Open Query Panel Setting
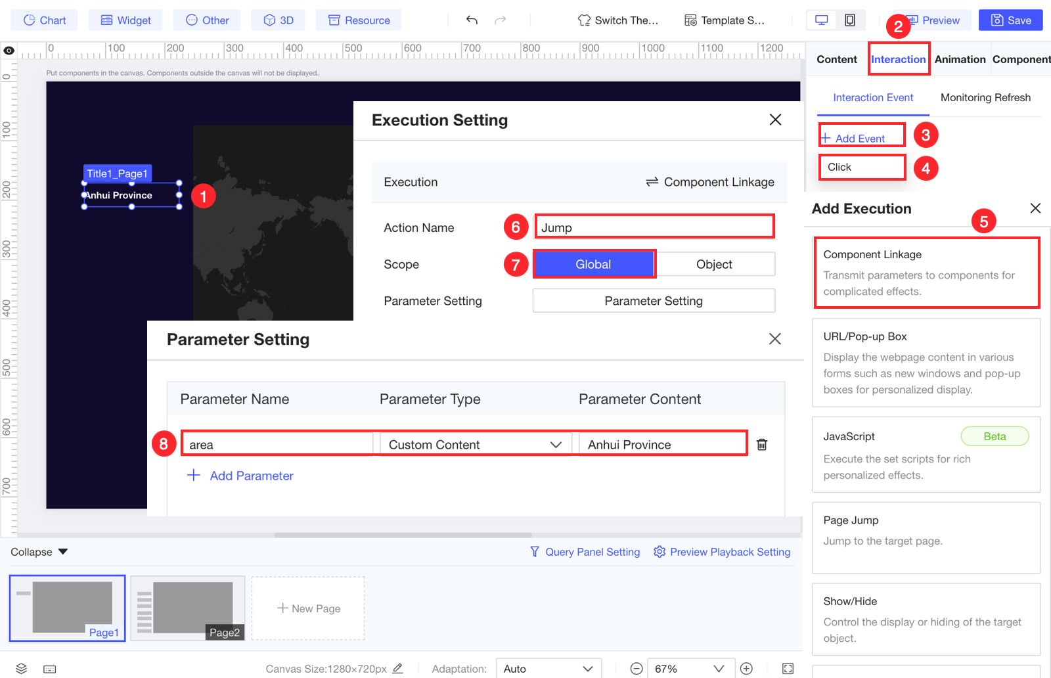The image size is (1051, 678). (x=585, y=552)
